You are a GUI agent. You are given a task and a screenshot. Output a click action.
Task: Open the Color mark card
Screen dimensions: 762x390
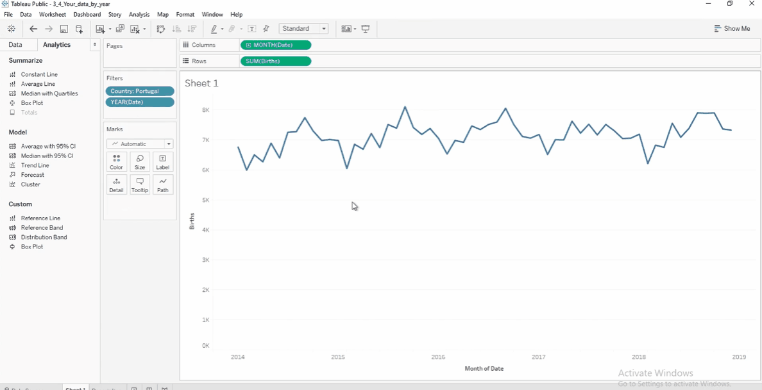[117, 162]
